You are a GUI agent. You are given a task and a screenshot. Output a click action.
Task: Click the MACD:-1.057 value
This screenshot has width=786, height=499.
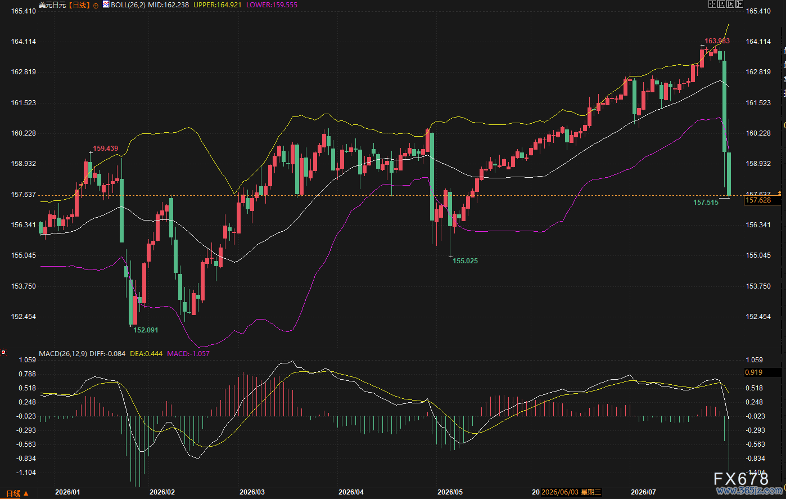(188, 354)
